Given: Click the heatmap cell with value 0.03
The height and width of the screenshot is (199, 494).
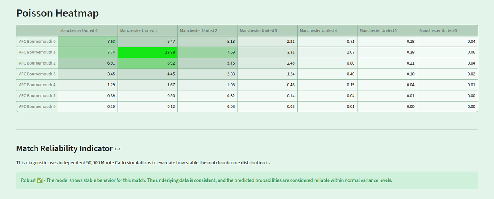Looking at the screenshot, I should tap(268, 106).
